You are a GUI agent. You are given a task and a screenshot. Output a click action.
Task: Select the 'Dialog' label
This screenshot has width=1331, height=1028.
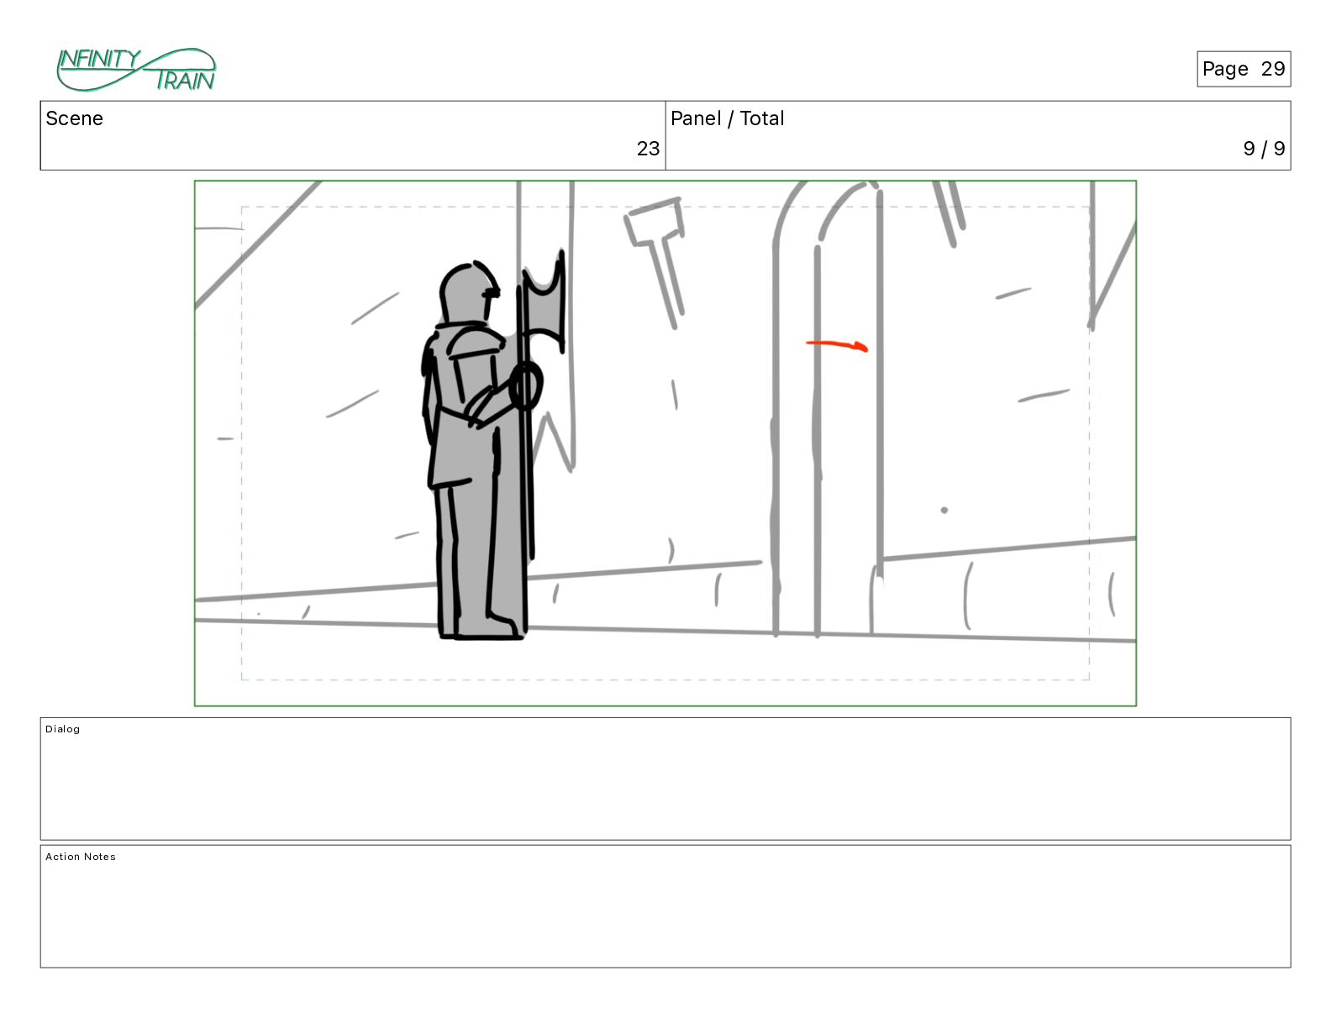tap(63, 729)
